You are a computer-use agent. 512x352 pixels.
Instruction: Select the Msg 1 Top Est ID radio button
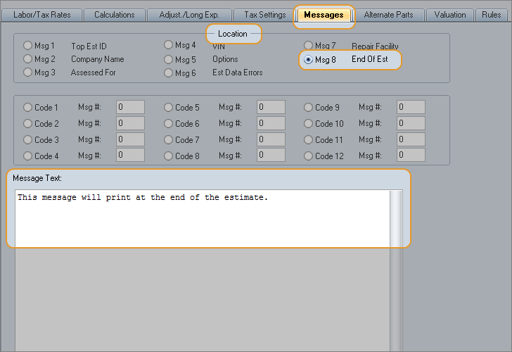pyautogui.click(x=28, y=46)
